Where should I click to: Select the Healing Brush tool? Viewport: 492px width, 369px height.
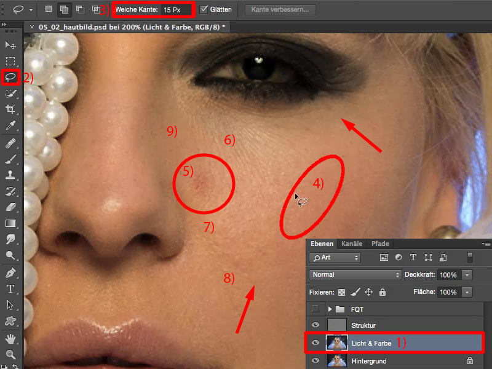click(x=10, y=143)
